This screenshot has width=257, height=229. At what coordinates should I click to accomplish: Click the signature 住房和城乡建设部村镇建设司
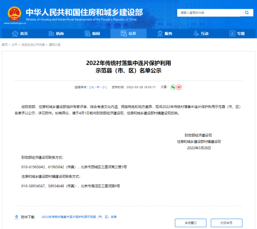(x=199, y=142)
